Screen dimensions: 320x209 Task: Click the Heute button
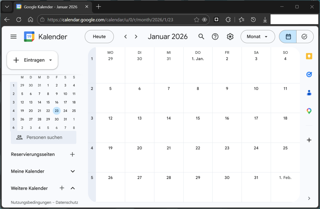[99, 37]
